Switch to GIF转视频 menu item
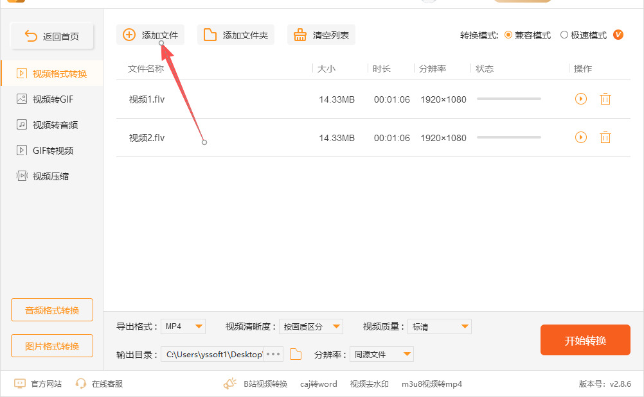Screen dimensions: 644x397 click(52, 150)
